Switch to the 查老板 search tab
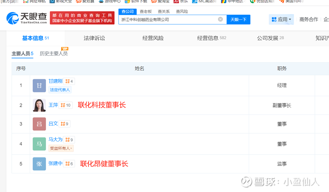Screen dimensions: 329x192 tap(146, 11)
